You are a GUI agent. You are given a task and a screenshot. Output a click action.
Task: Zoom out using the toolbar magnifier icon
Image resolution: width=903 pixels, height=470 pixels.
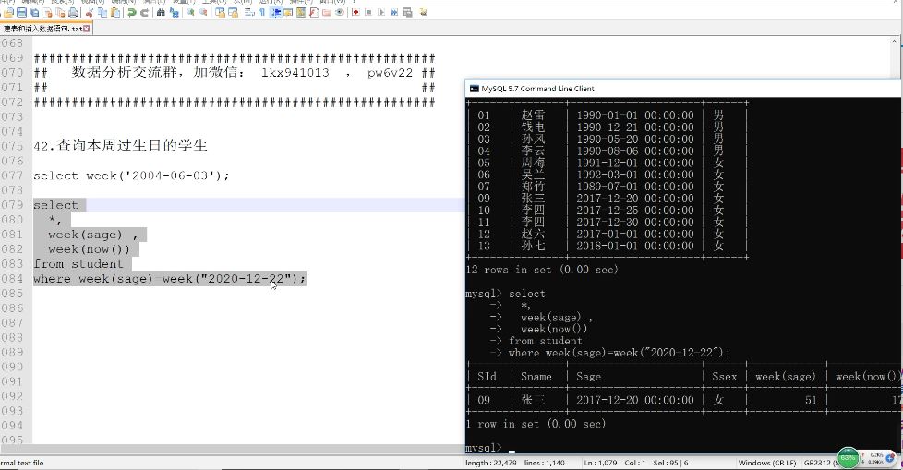tap(203, 12)
